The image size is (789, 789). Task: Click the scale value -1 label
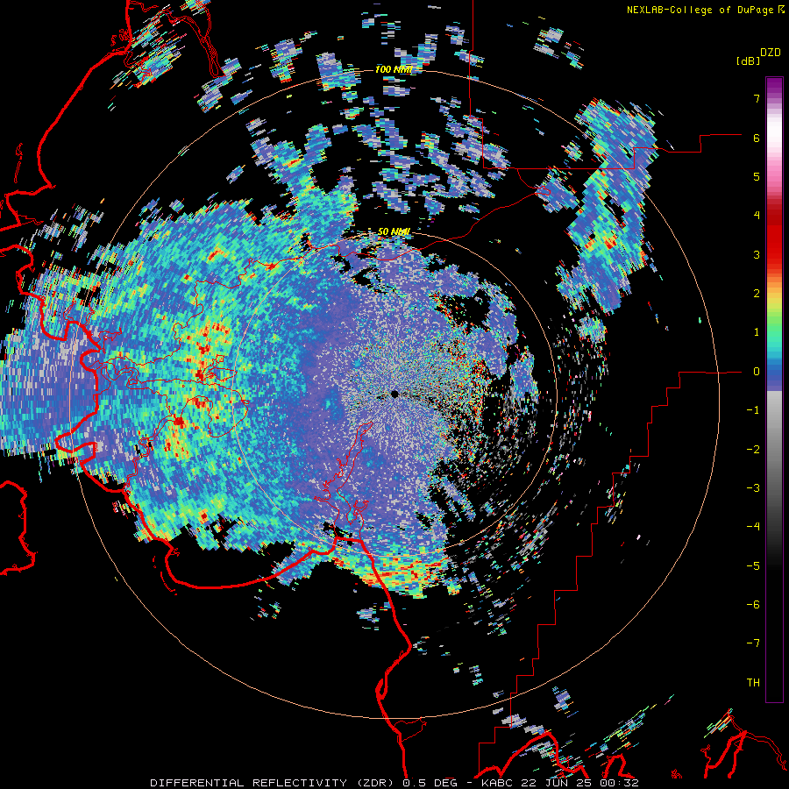pos(753,410)
